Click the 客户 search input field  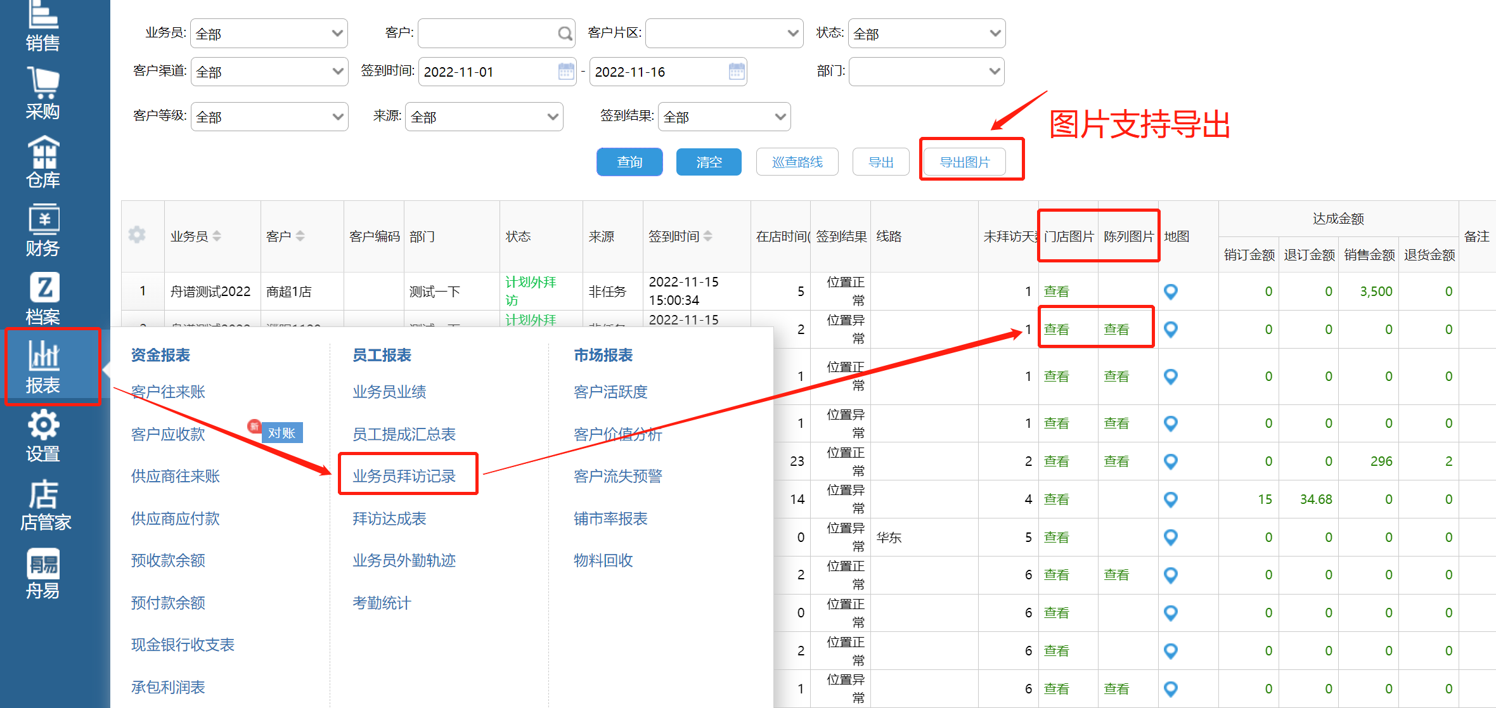[496, 34]
